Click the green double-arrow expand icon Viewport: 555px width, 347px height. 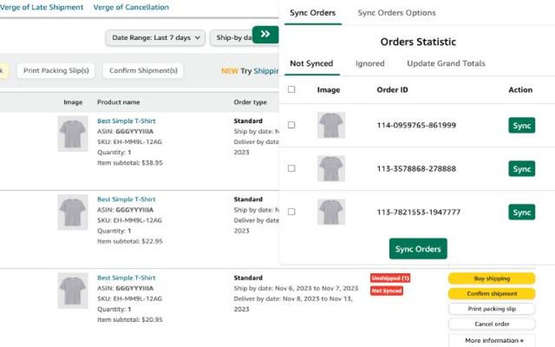coord(265,34)
